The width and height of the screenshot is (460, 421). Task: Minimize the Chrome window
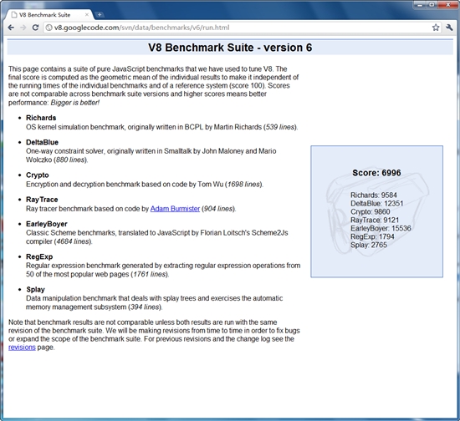pos(420,5)
